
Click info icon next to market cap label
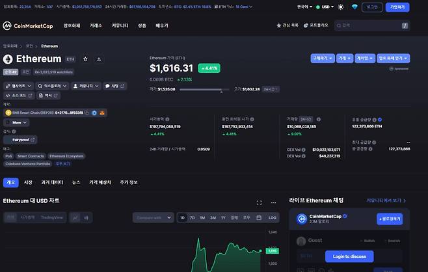click(167, 119)
